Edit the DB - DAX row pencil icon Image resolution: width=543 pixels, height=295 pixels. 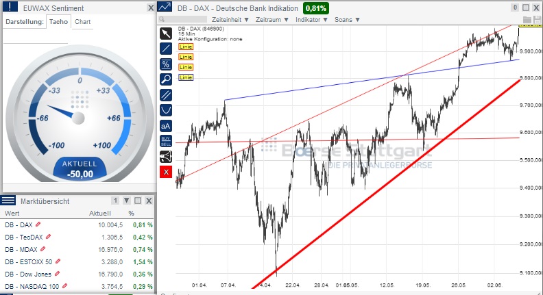tap(38, 225)
